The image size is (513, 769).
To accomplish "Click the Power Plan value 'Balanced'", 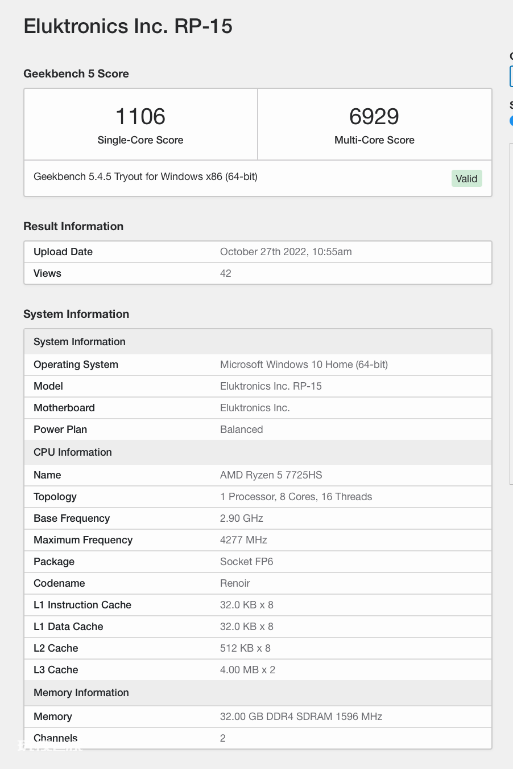I will click(x=242, y=430).
